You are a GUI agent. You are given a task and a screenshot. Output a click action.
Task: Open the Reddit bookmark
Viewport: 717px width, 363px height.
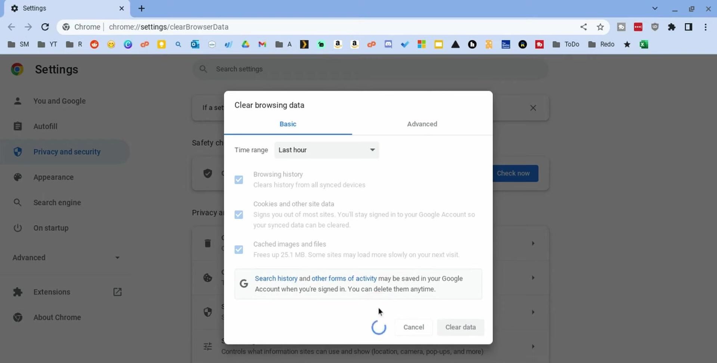(x=94, y=44)
